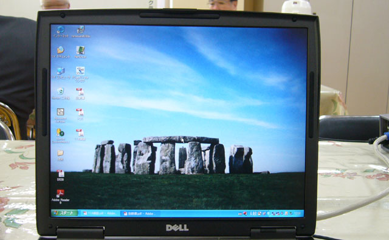Click the system tray clock

coord(297,213)
